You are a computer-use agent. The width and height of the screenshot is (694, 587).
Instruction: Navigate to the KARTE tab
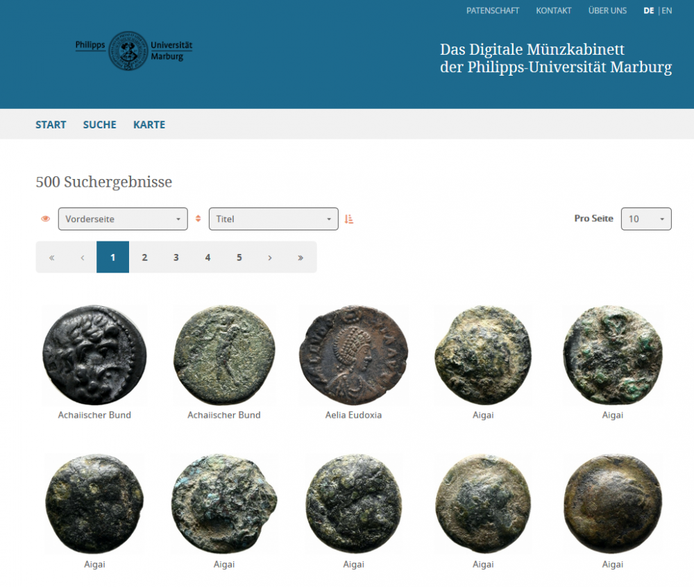[149, 125]
